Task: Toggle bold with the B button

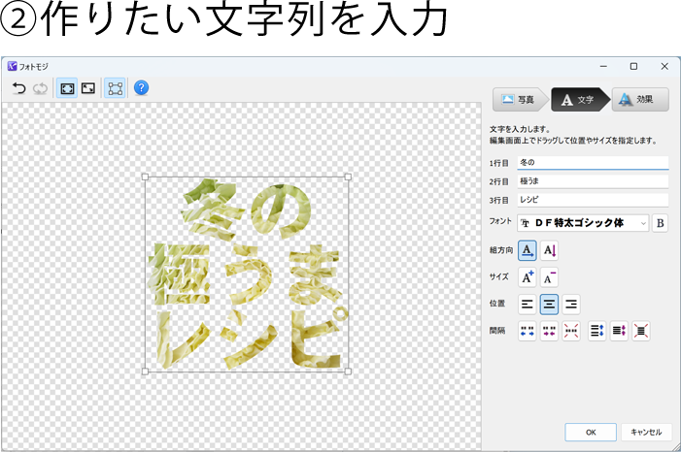Action: coord(660,223)
